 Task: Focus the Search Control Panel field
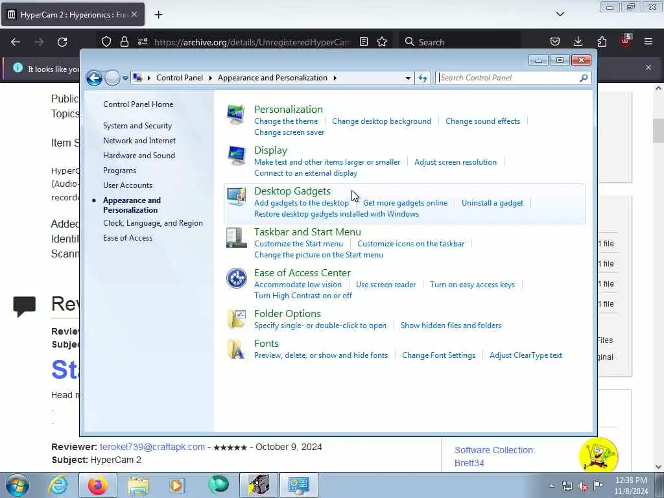(508, 78)
